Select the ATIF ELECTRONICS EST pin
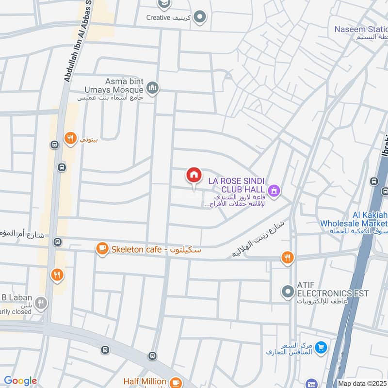 pos(288,292)
